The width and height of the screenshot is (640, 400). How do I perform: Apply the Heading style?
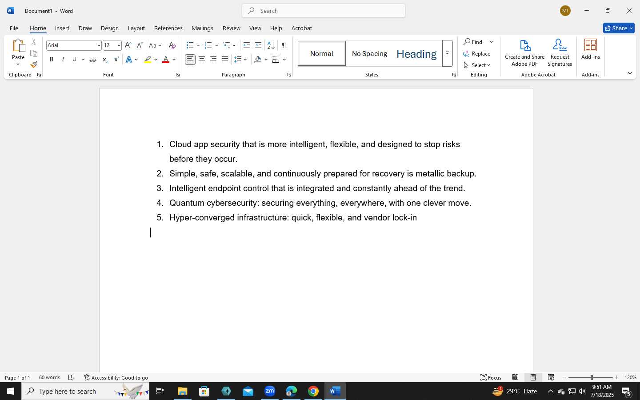[416, 53]
